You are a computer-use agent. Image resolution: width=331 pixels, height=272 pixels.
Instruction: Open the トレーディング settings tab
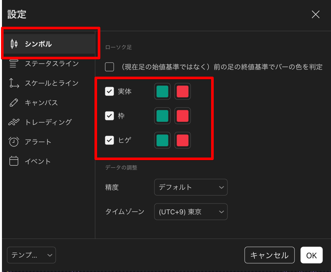pyautogui.click(x=48, y=122)
